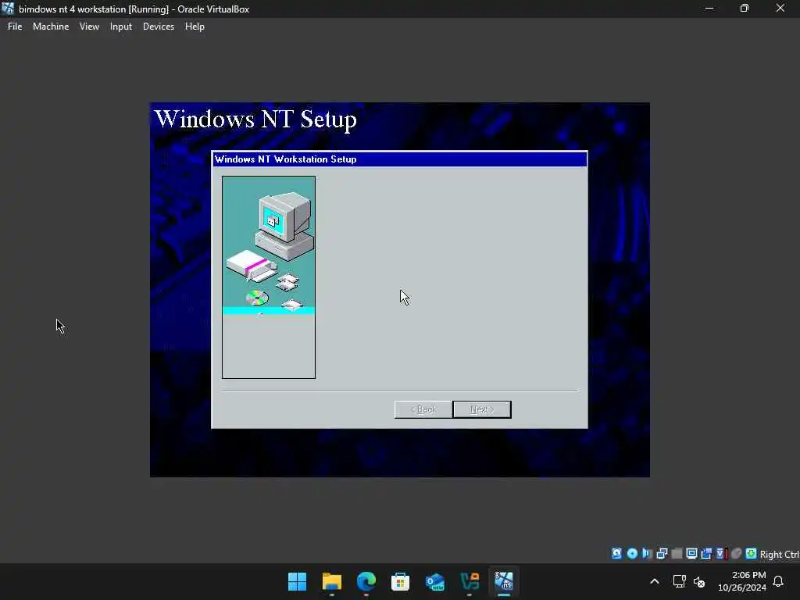The height and width of the screenshot is (600, 800).
Task: Open the File menu
Action: [x=15, y=27]
